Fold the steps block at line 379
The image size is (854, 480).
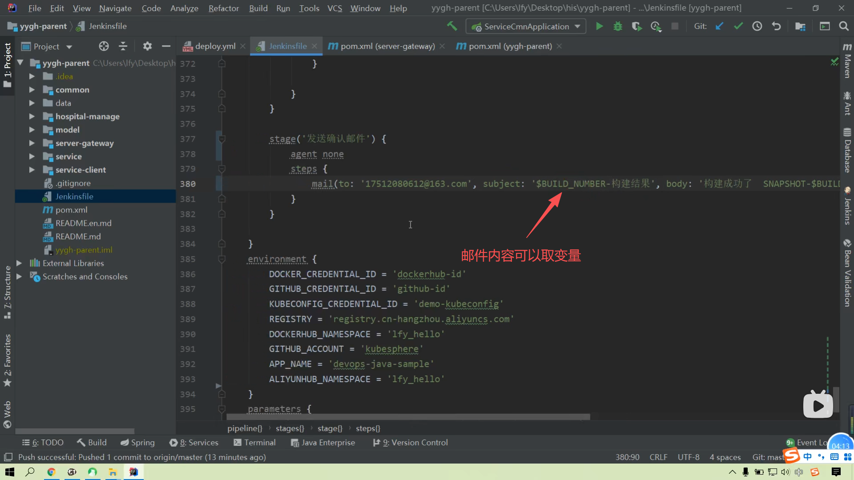coord(222,169)
